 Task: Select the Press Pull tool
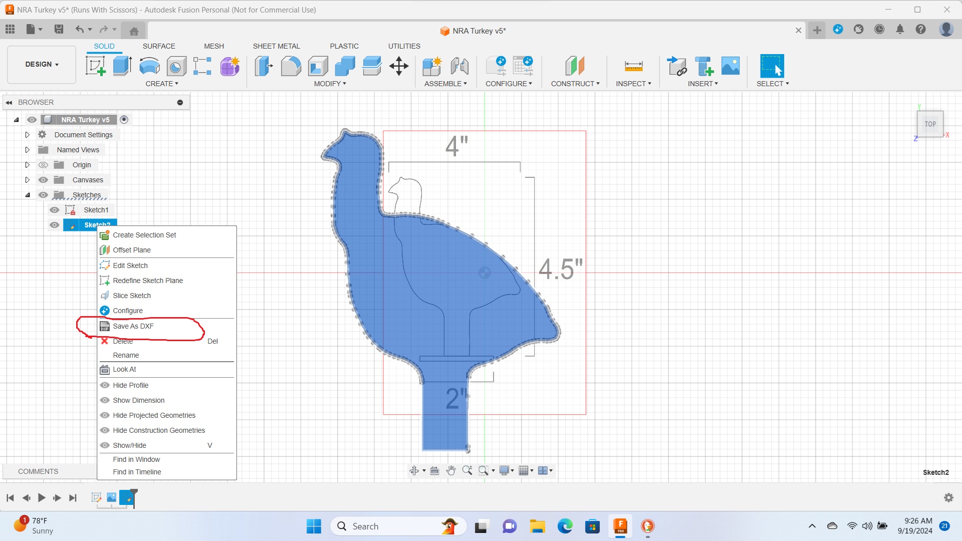point(264,66)
